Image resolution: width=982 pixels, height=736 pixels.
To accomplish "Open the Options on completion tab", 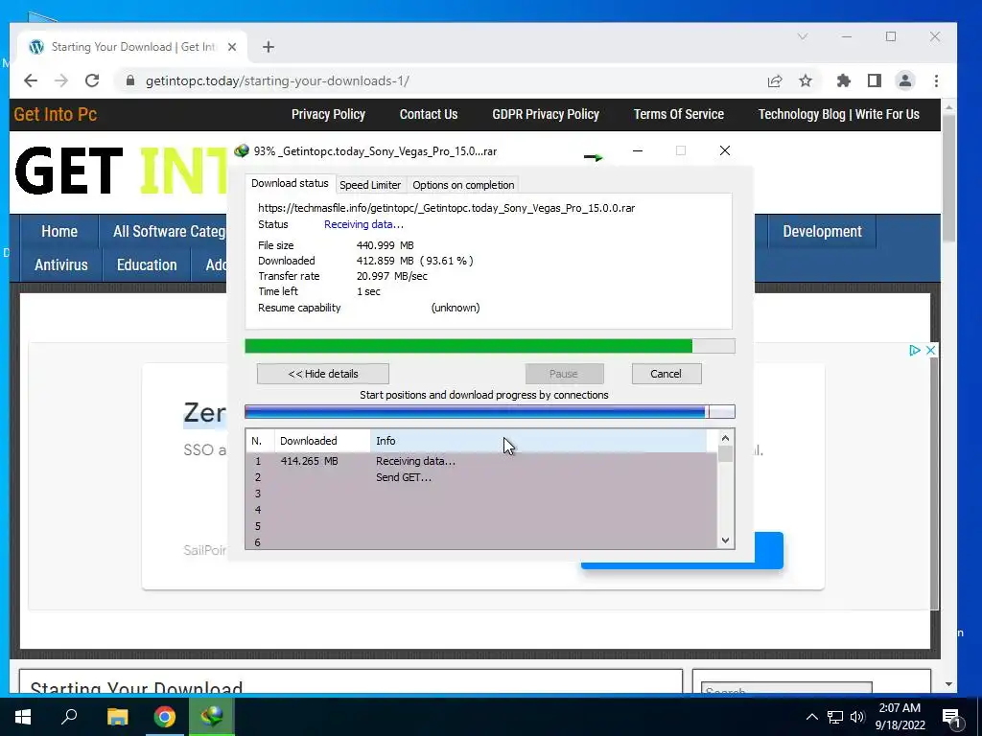I will click(x=463, y=185).
